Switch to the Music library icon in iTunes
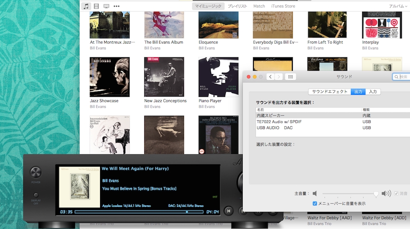The image size is (410, 229). [x=86, y=6]
